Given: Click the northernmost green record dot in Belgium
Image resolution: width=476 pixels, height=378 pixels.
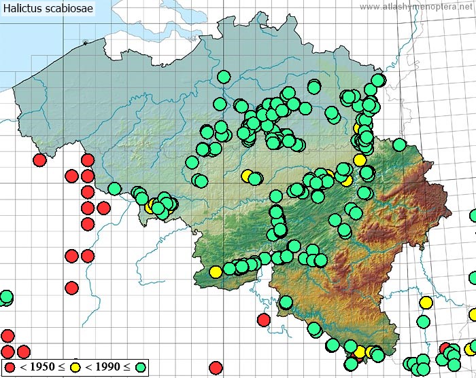Looking at the screenshot, I should pos(224,77).
